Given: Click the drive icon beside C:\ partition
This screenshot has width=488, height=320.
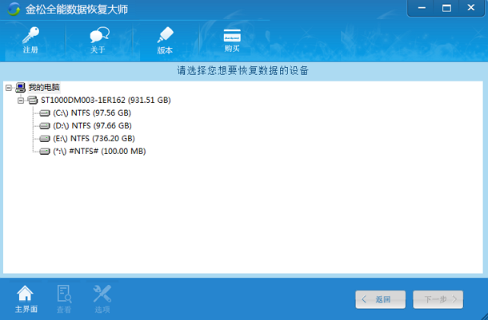Looking at the screenshot, I should [45, 113].
